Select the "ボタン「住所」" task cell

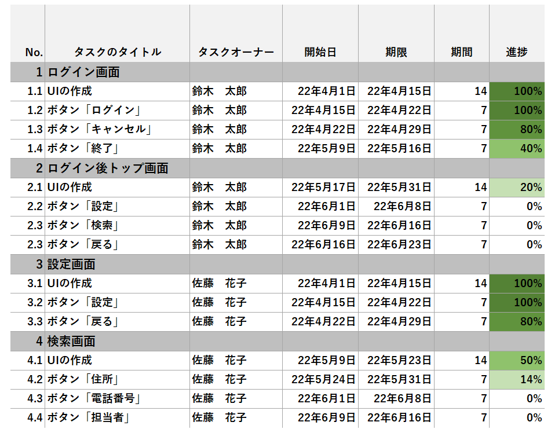pyautogui.click(x=83, y=380)
